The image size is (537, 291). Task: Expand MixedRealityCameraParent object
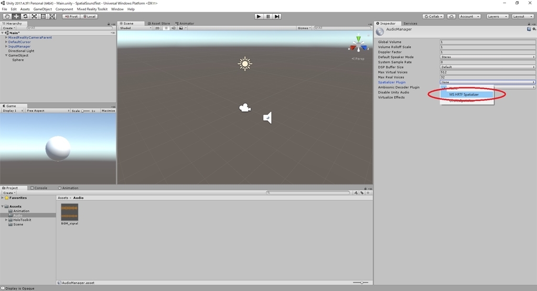(6, 37)
